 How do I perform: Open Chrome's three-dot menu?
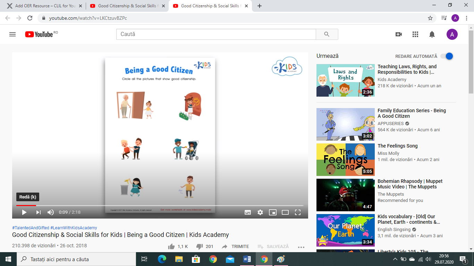pyautogui.click(x=466, y=18)
